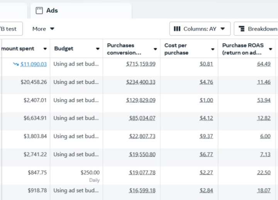The height and width of the screenshot is (200, 278).
Task: Click the Breakdown stacked bars icon
Action: coord(242,29)
